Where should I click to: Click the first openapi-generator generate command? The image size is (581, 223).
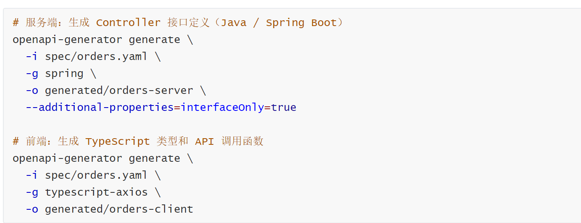point(96,40)
